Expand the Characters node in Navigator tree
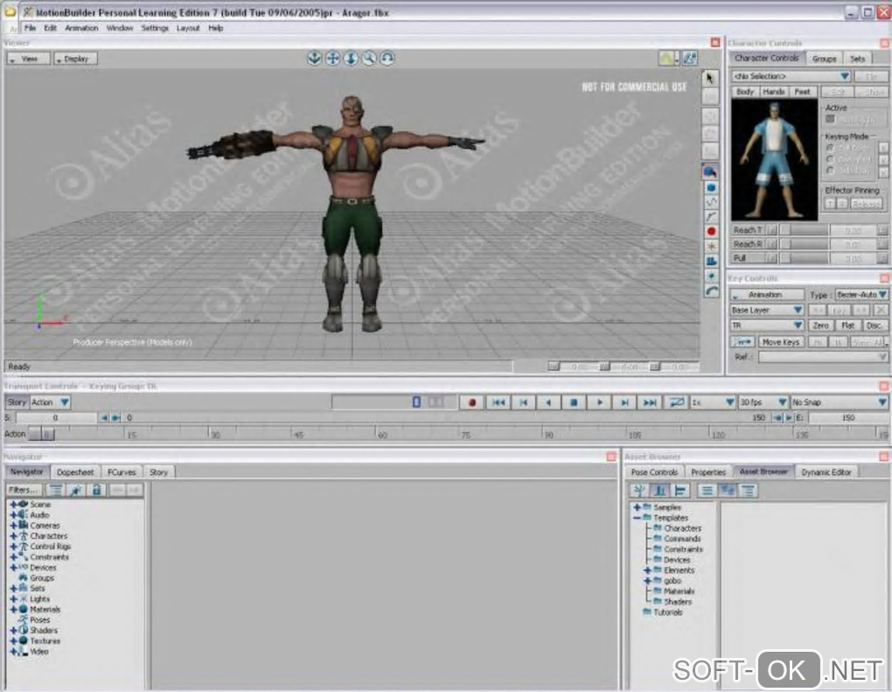This screenshot has height=692, width=892. coord(14,536)
